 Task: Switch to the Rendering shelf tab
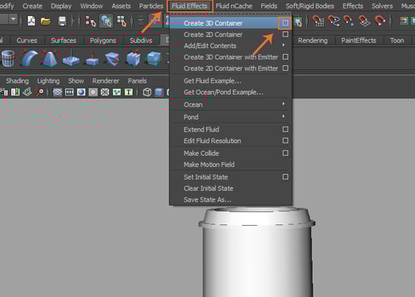point(313,40)
